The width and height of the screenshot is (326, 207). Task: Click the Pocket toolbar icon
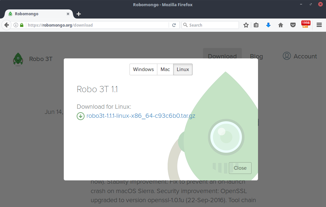pos(293,25)
